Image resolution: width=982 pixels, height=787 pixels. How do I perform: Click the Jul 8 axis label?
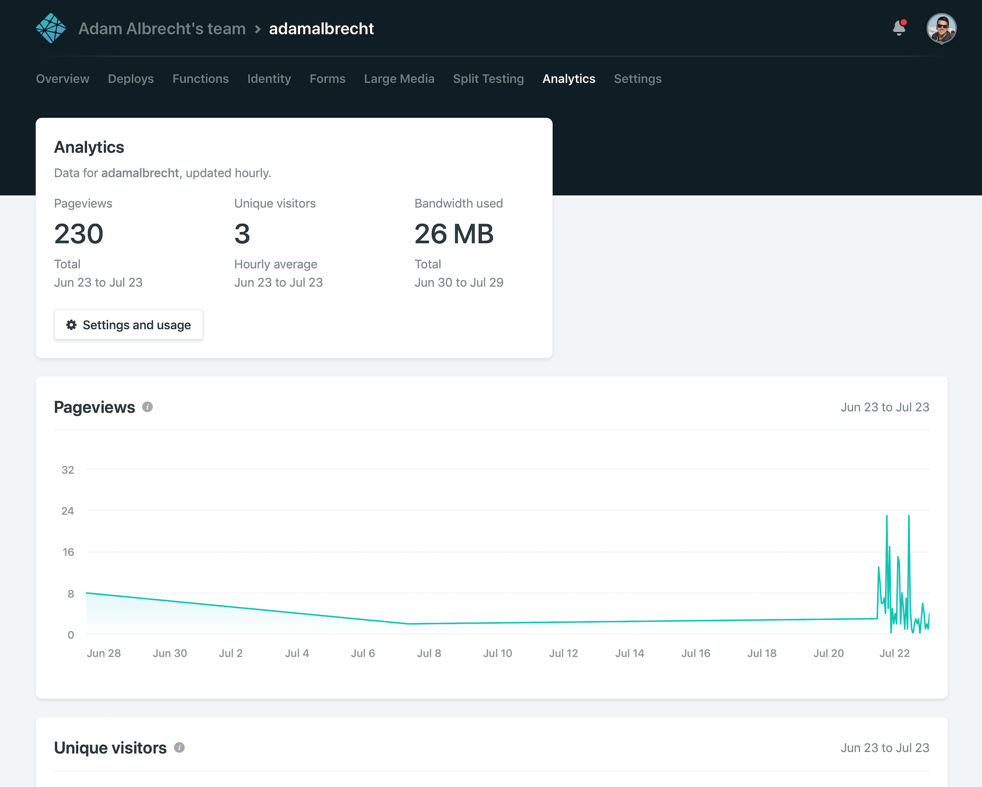click(x=429, y=653)
